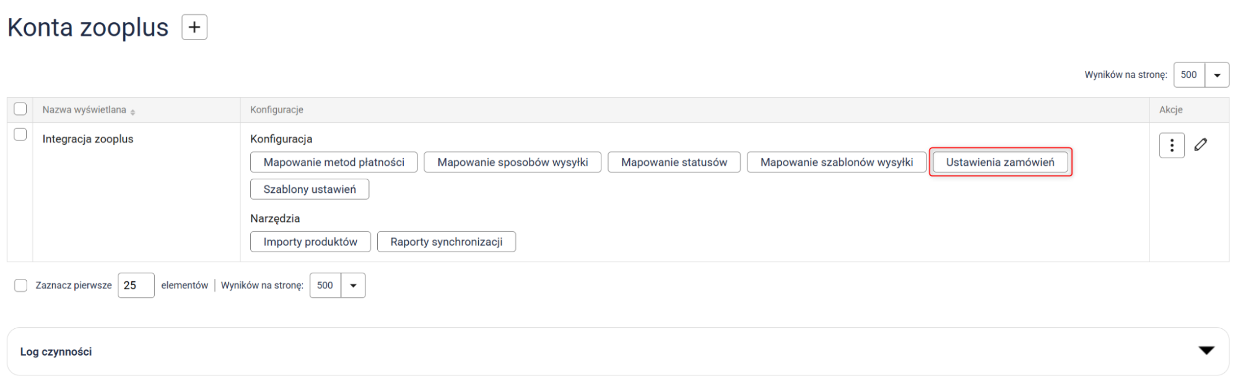The height and width of the screenshot is (384, 1238).
Task: Select the Integracja zooplus row checkbox
Action: [x=20, y=135]
